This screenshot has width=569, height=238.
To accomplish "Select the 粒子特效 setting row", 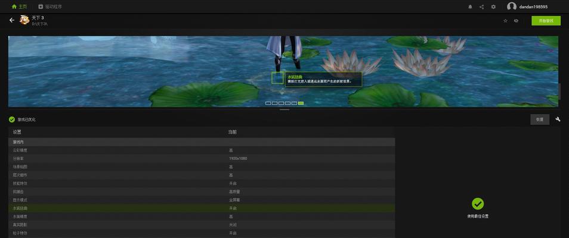I will point(202,233).
